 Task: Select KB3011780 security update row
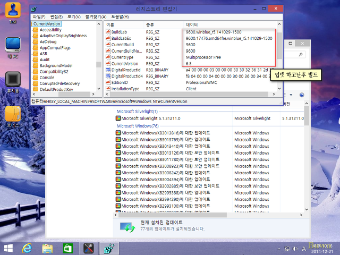pos(209,159)
